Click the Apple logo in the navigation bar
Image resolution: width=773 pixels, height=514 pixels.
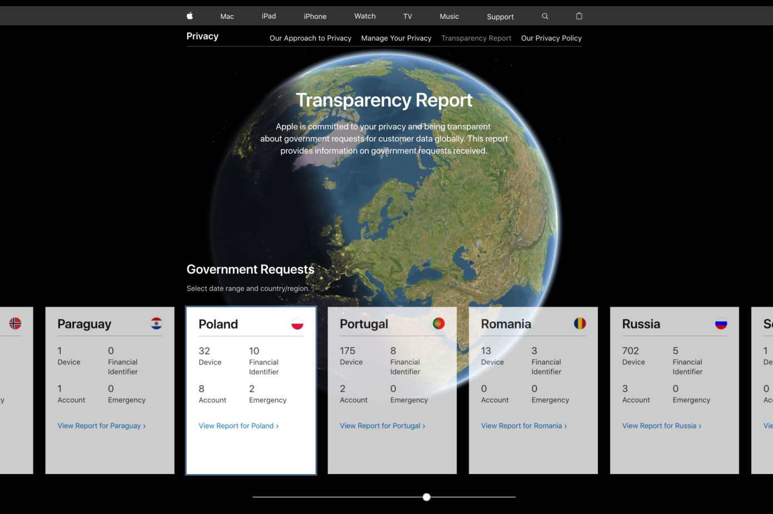(x=190, y=16)
